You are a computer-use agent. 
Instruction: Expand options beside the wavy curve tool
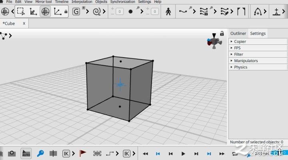coord(194,12)
